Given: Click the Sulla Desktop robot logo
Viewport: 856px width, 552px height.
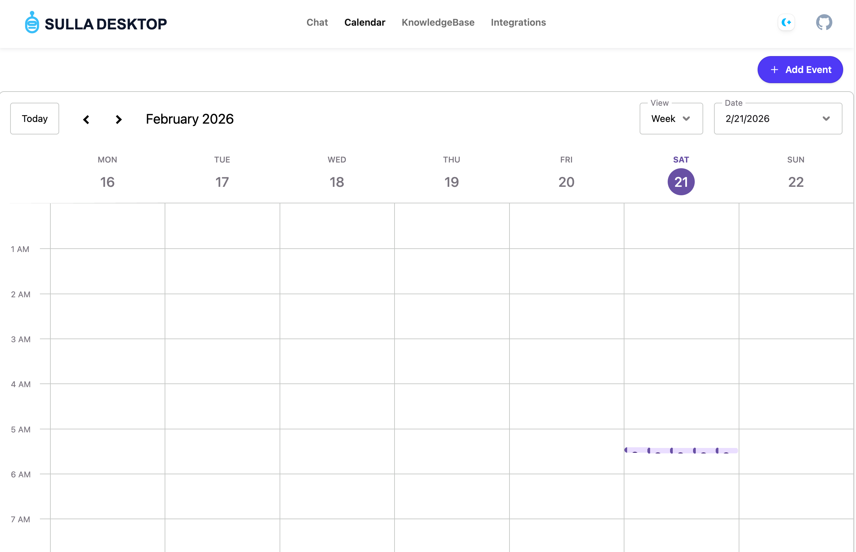Looking at the screenshot, I should click(x=31, y=23).
